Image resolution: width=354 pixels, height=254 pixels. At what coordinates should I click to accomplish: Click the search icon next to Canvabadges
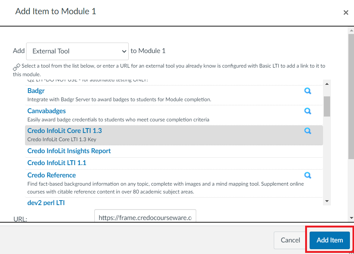point(307,111)
